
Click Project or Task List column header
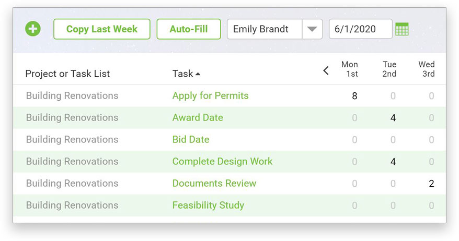[67, 74]
